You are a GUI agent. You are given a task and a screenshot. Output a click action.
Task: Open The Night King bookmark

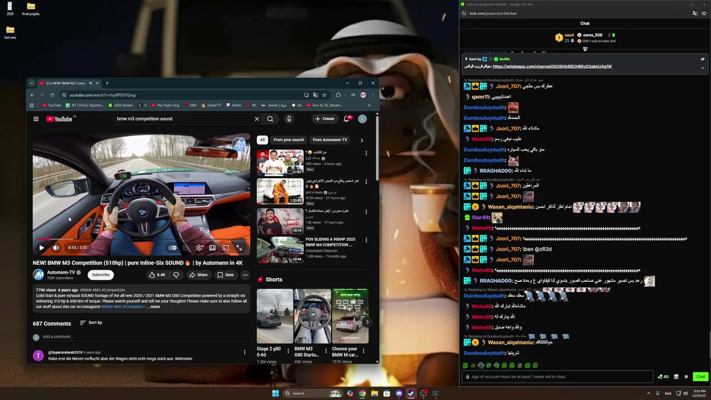point(165,105)
